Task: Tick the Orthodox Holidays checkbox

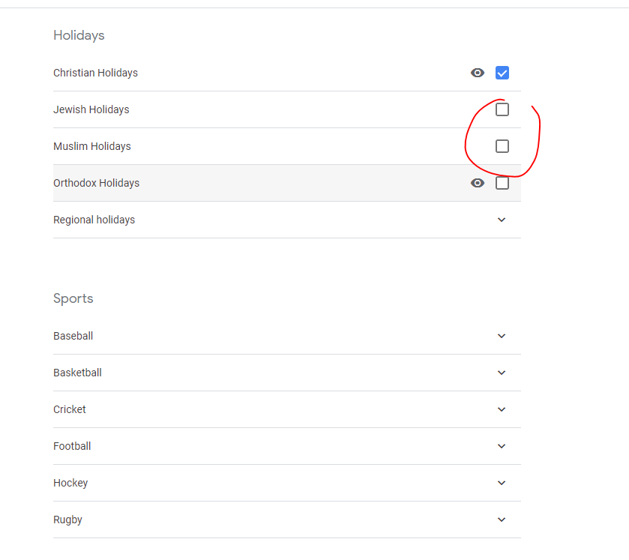Action: 502,184
